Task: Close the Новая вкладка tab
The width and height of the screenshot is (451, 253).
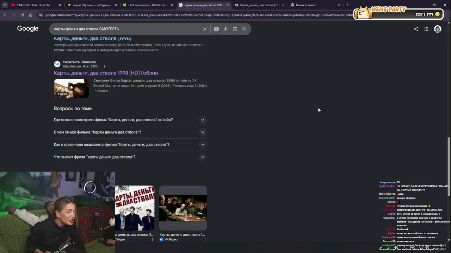Action: pos(339,5)
